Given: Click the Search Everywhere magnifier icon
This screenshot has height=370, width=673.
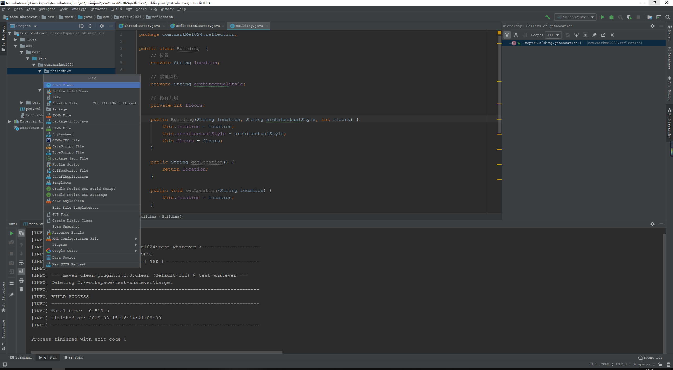Looking at the screenshot, I should pos(667,17).
